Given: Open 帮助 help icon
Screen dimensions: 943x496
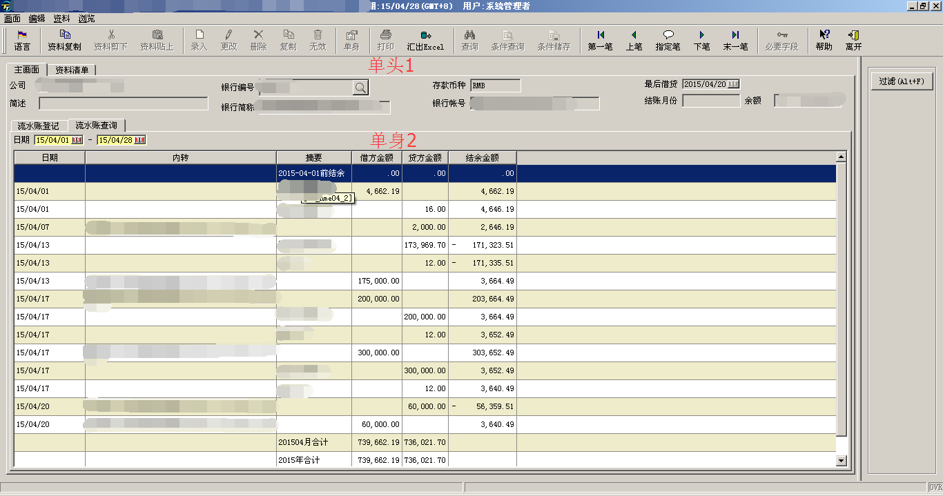Looking at the screenshot, I should point(824,41).
